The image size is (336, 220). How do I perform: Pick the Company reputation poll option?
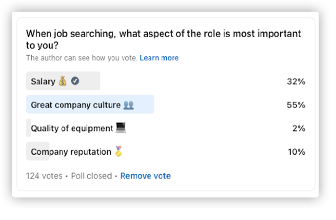(71, 152)
